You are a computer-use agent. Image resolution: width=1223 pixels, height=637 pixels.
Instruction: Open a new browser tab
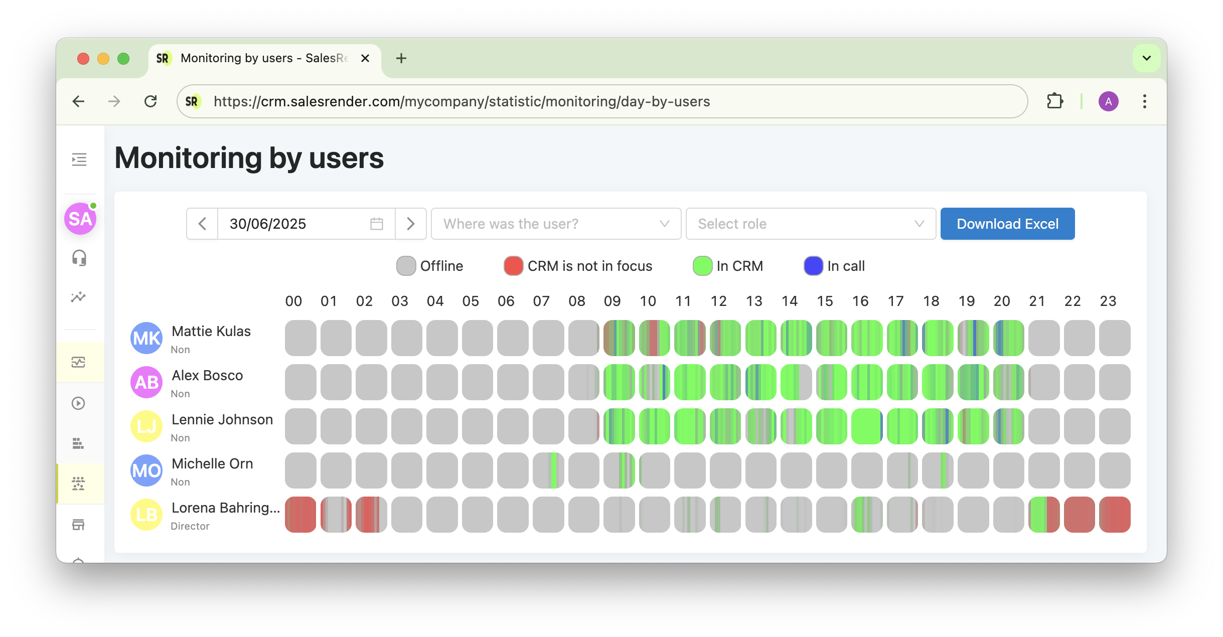coord(401,58)
